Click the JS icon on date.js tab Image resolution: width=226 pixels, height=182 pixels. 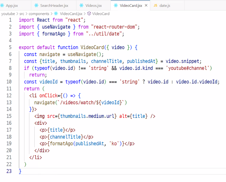coord(155,6)
